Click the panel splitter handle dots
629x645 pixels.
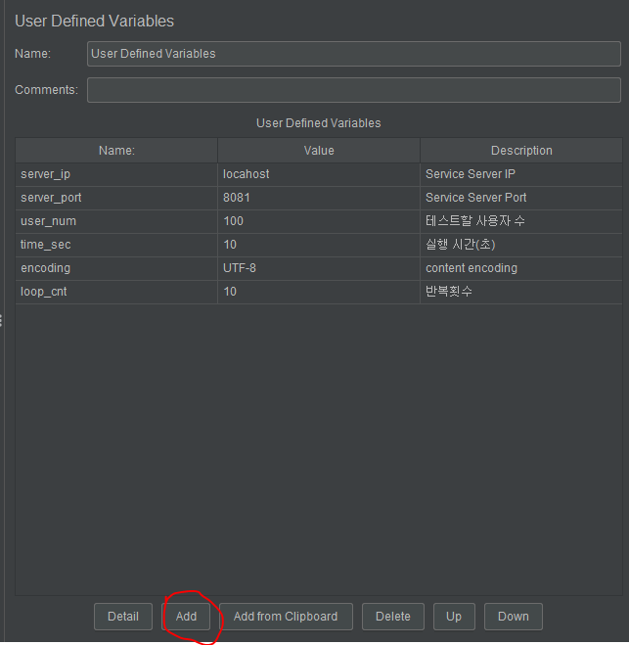[x=1, y=320]
